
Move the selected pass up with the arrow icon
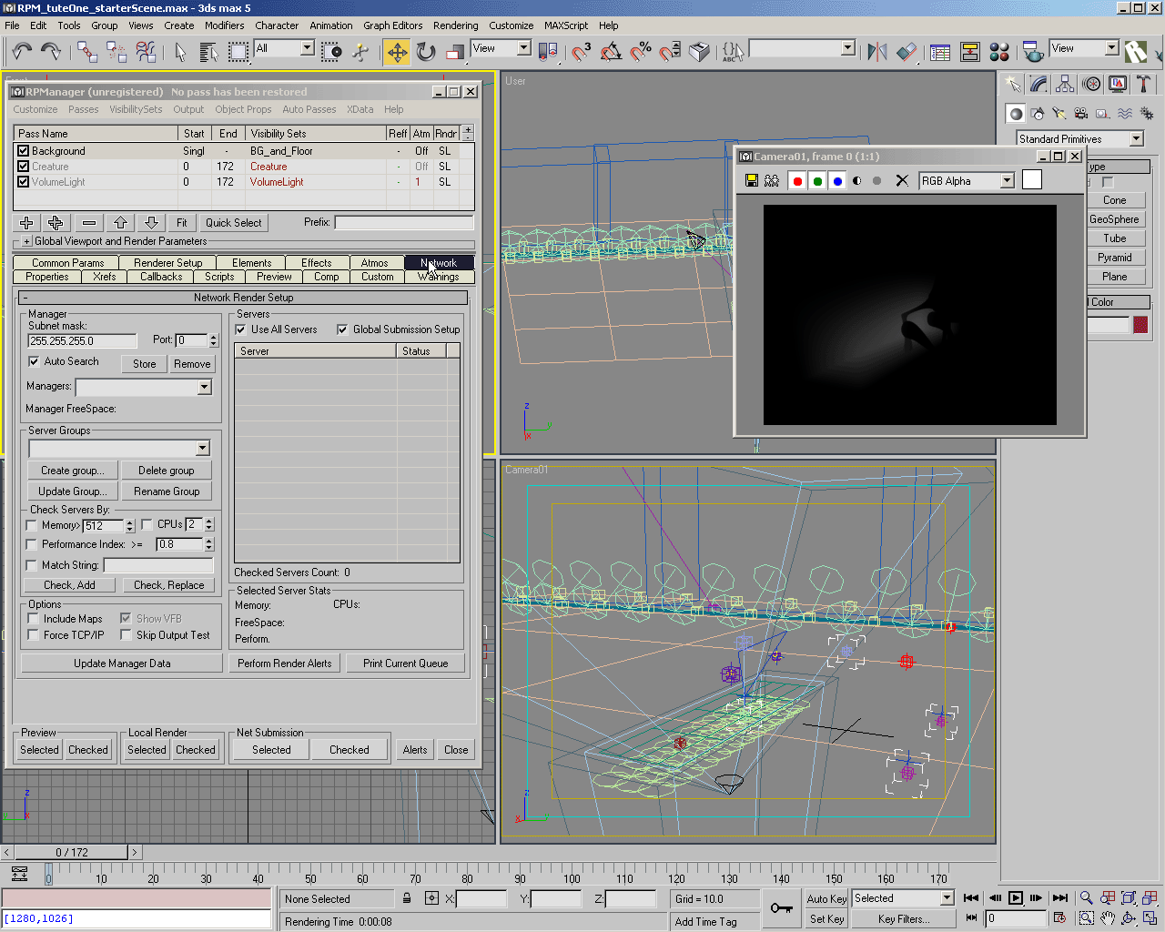(x=120, y=222)
